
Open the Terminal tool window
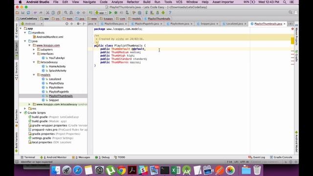pos(28,157)
